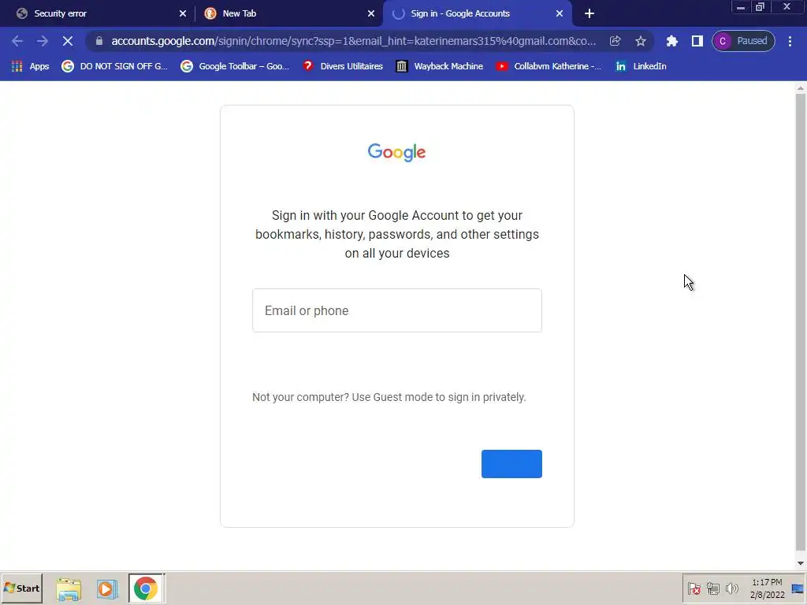This screenshot has height=605, width=807.
Task: Open LinkedIn bookmark
Action: (641, 66)
